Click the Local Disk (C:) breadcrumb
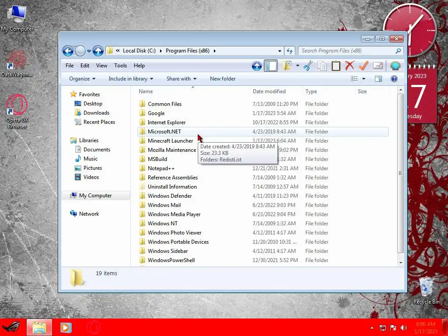This screenshot has width=448, height=336. click(x=139, y=51)
